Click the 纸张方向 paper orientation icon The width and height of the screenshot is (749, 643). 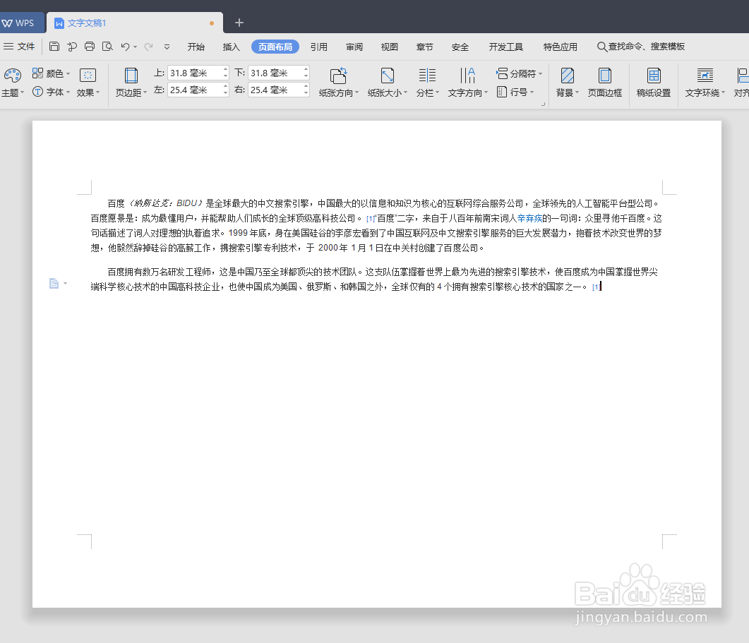click(x=339, y=76)
